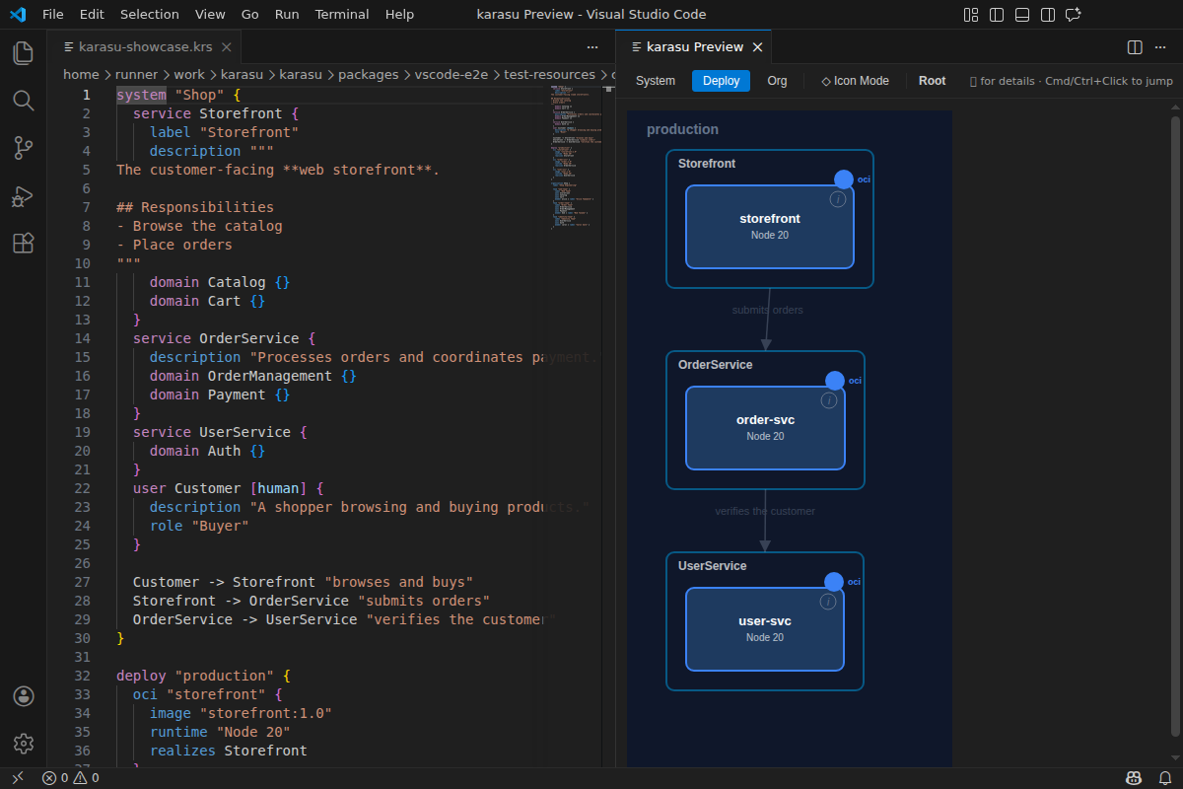The height and width of the screenshot is (789, 1183).
Task: Click the 'submits orders' edge label
Action: [767, 310]
